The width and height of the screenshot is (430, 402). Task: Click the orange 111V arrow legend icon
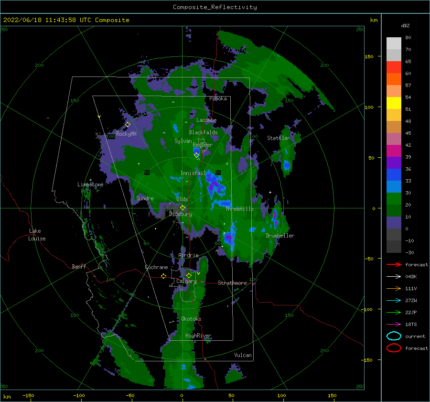click(394, 288)
